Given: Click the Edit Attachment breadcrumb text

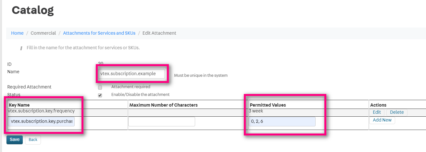Looking at the screenshot, I should (159, 33).
